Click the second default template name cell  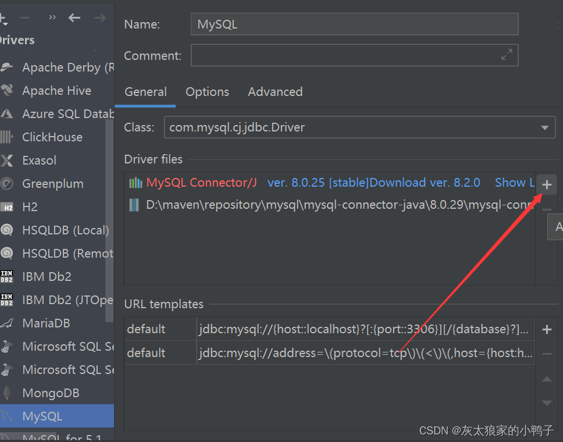click(160, 353)
